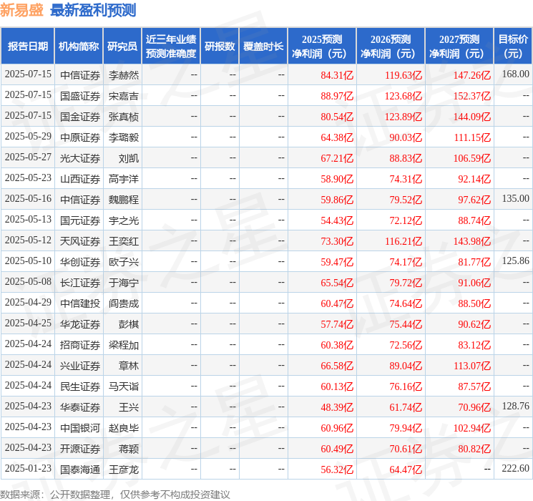The width and height of the screenshot is (533, 501).
Task: Click analyst 彭棋
Action: pos(129,324)
